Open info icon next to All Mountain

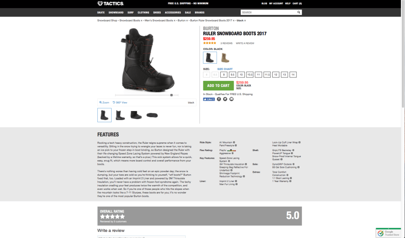point(234,142)
